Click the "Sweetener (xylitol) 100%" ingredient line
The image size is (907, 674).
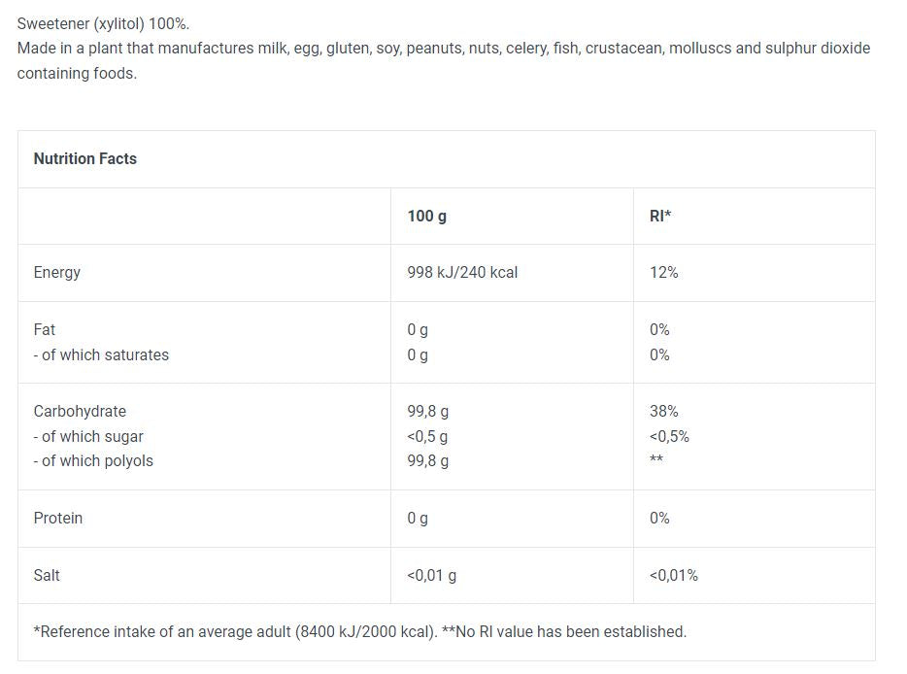(x=103, y=23)
